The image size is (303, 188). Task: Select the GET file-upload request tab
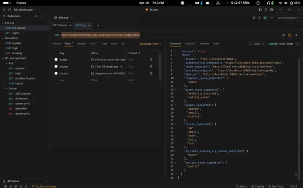[x=62, y=25]
